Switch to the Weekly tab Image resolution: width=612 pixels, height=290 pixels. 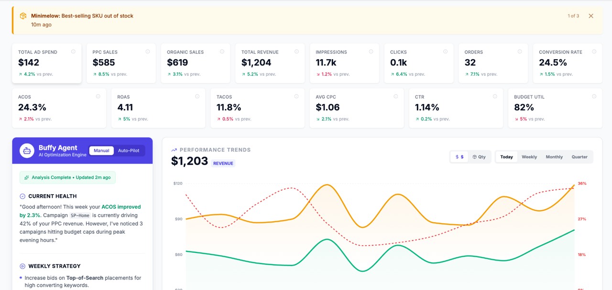click(529, 156)
